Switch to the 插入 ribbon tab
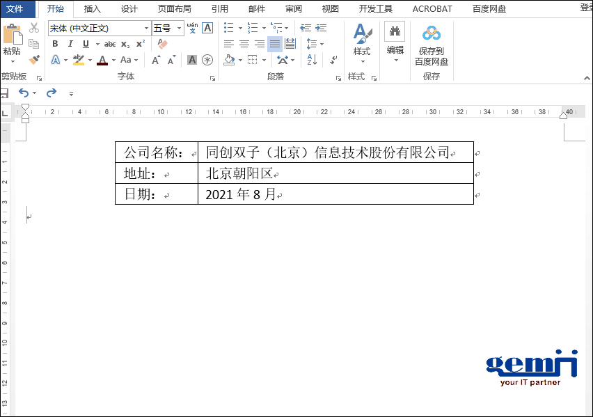The image size is (593, 417). coord(94,8)
